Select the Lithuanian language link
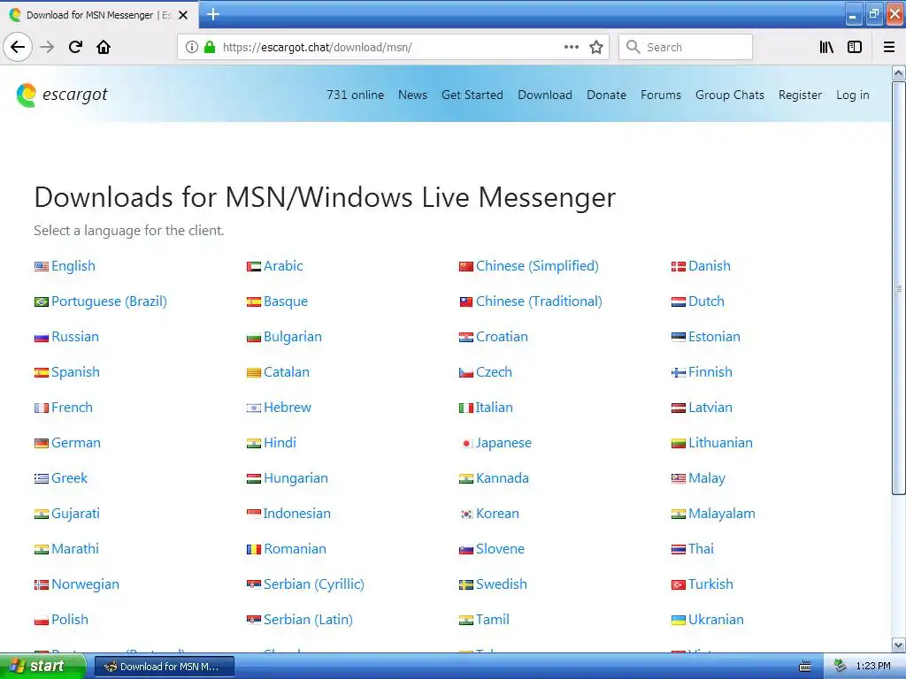The height and width of the screenshot is (679, 906). point(720,442)
